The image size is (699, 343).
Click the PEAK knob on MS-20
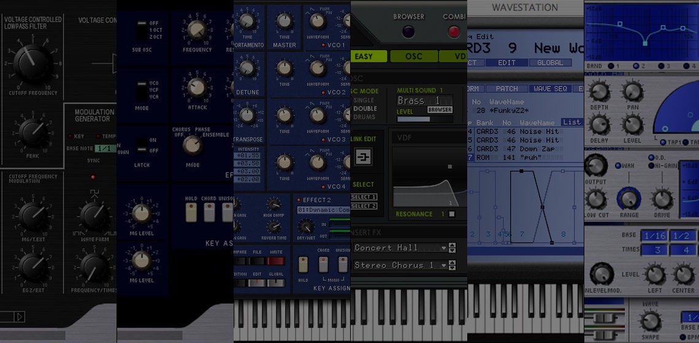click(x=32, y=133)
